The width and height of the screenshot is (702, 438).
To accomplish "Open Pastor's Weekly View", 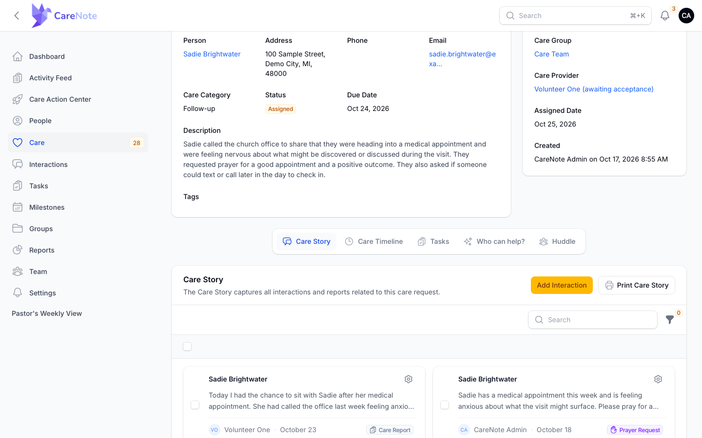I will (47, 313).
